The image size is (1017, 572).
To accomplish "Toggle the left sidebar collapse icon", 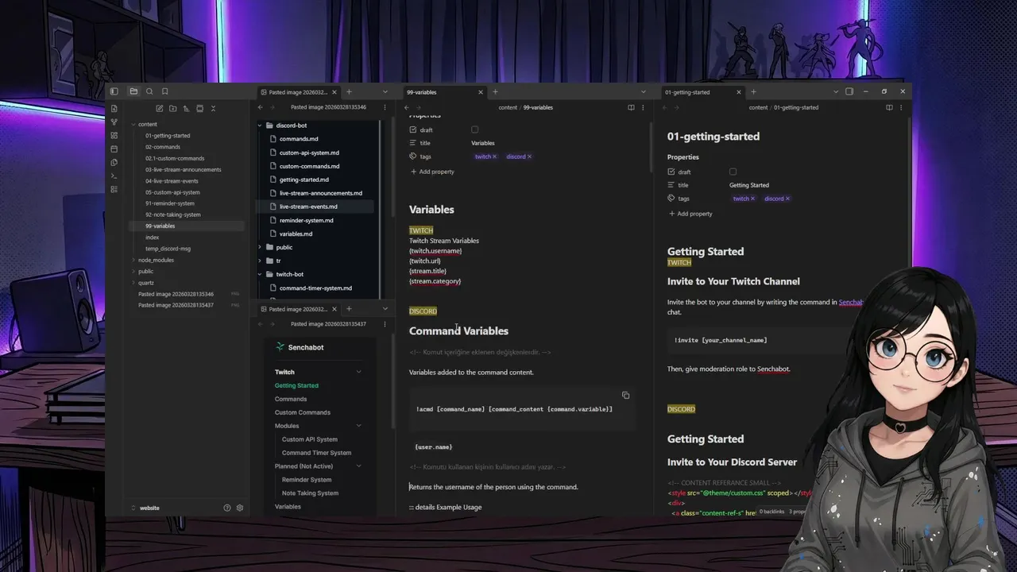I will click(x=114, y=91).
